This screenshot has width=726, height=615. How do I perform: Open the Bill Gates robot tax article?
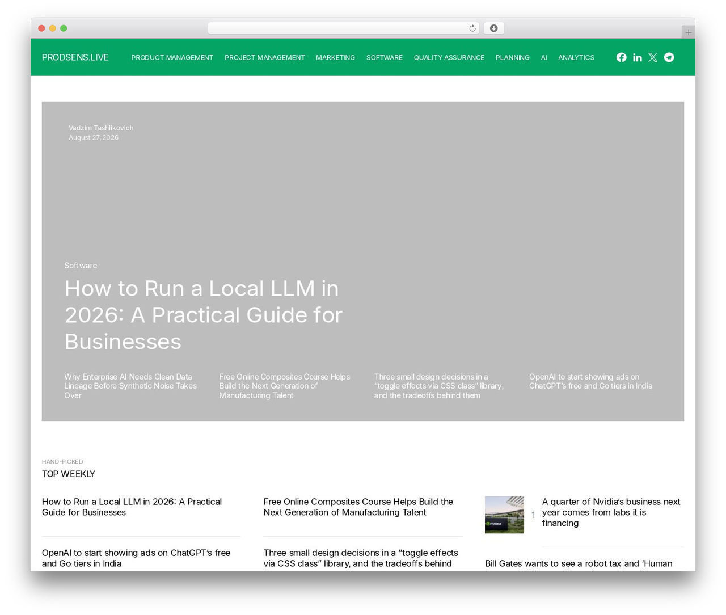point(579,564)
